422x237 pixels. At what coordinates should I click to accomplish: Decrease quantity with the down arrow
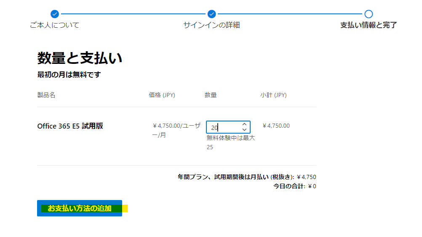pyautogui.click(x=244, y=130)
